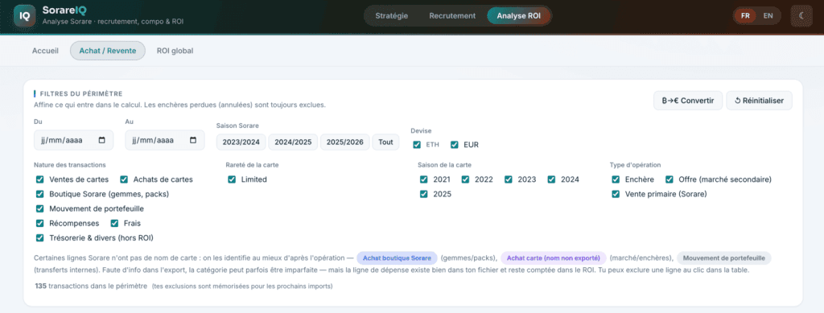Uncheck the EUR currency checkbox
This screenshot has height=313, width=824.
point(455,144)
